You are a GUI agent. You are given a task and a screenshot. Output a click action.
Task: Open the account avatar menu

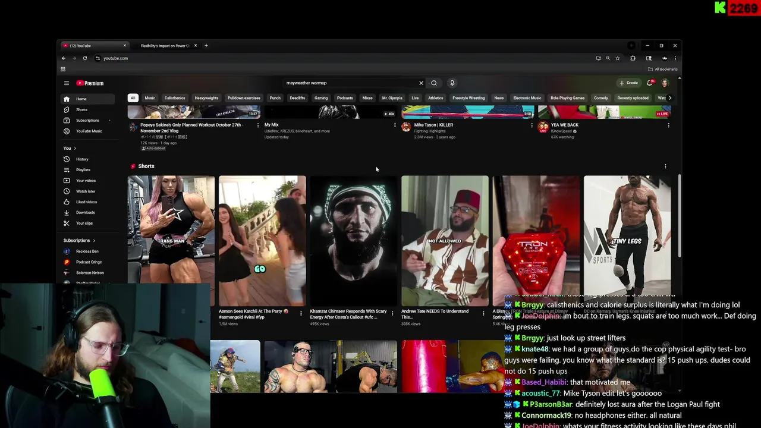click(x=665, y=83)
